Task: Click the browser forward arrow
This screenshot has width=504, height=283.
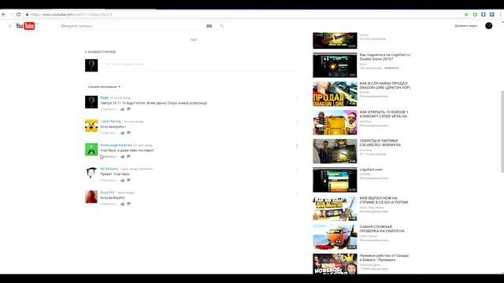Action: coord(11,14)
